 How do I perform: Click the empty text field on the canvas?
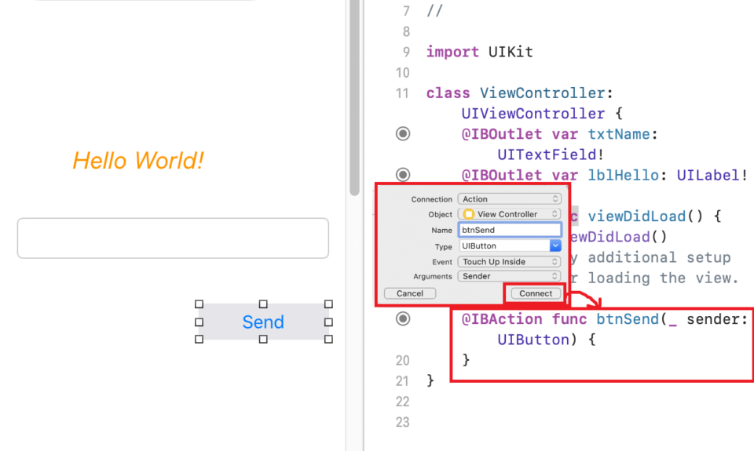click(173, 238)
